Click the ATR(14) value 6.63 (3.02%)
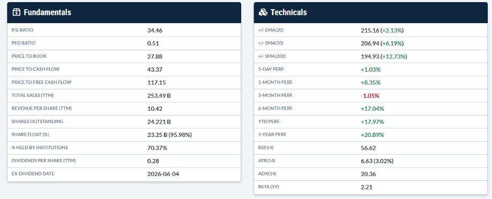This screenshot has width=492, height=199. 377,161
